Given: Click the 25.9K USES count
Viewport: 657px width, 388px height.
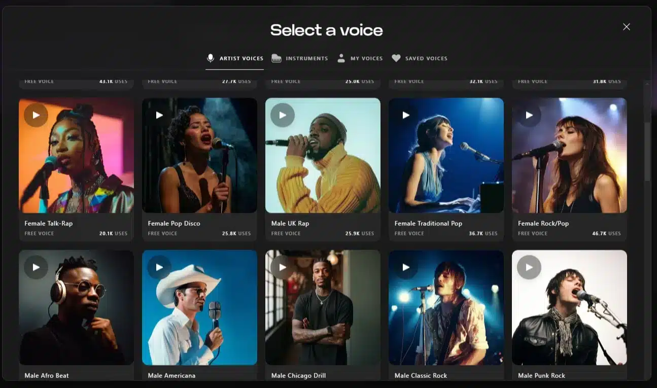Looking at the screenshot, I should [360, 234].
